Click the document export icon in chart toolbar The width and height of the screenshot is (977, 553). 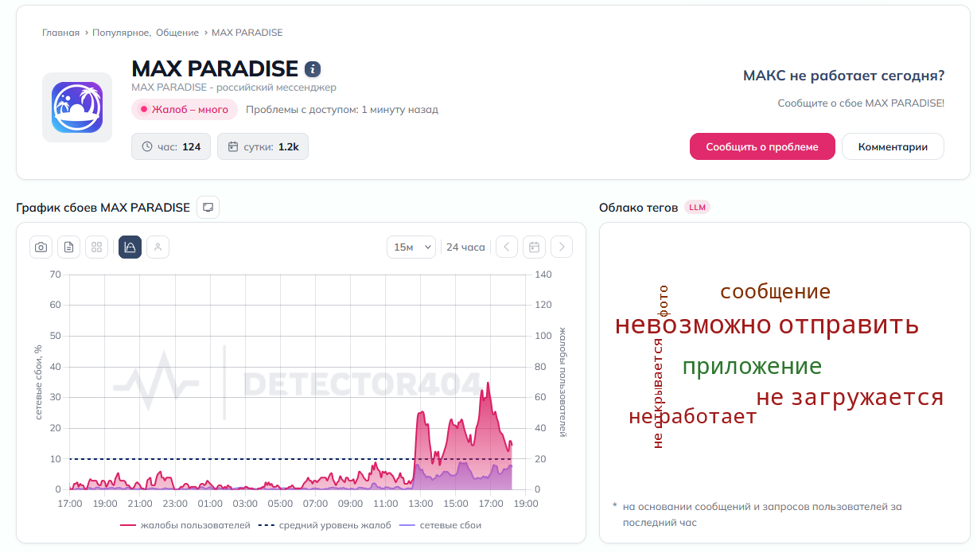tap(68, 247)
